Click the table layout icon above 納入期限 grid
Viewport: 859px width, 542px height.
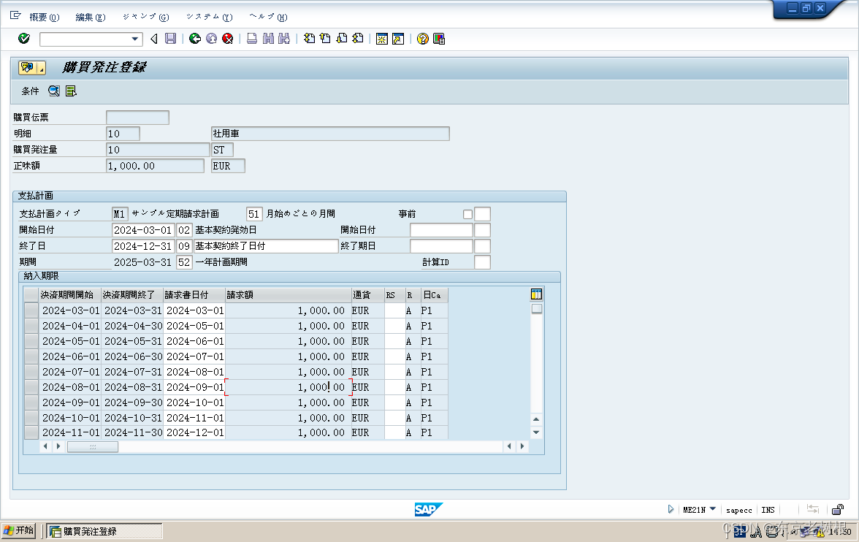[x=537, y=293]
